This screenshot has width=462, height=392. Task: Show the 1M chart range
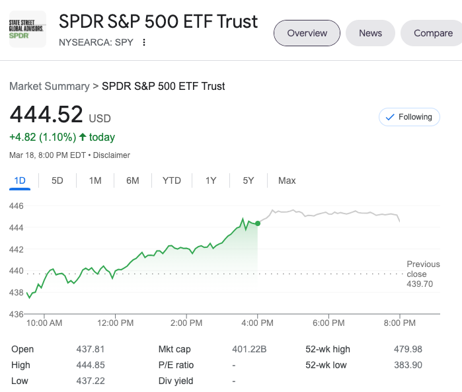[95, 180]
